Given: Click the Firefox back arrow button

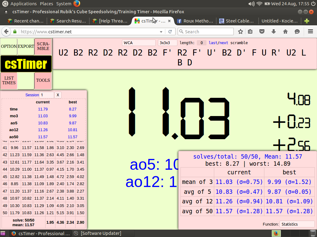Looking at the screenshot, I should 6,32.
